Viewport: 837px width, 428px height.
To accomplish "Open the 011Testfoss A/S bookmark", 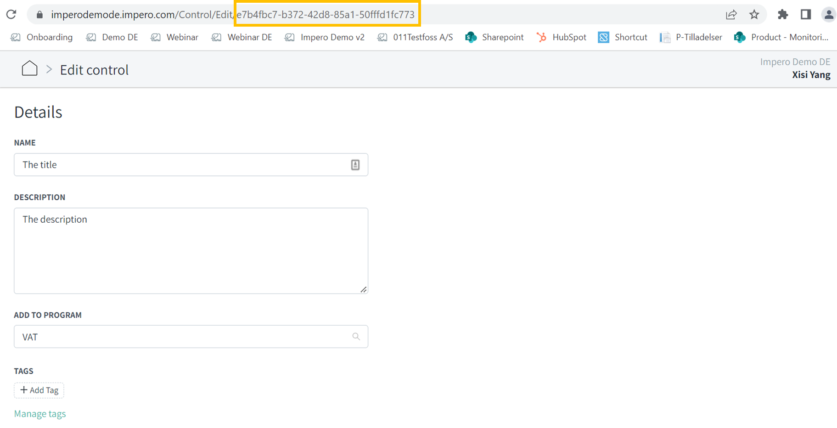I will pyautogui.click(x=415, y=37).
